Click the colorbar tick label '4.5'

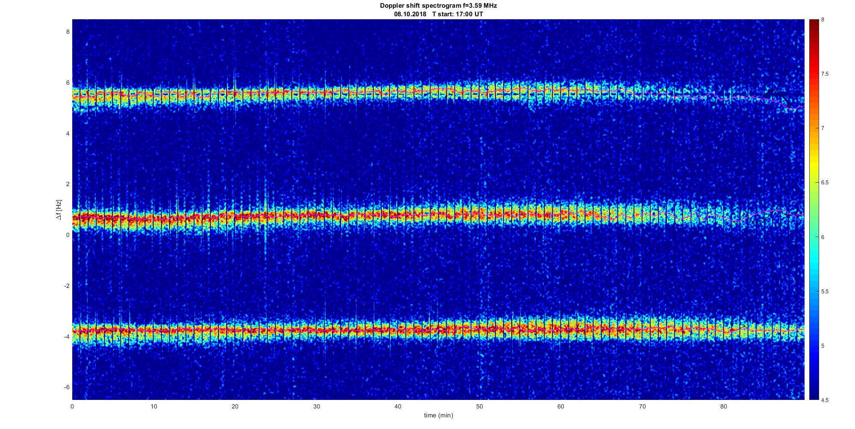pyautogui.click(x=825, y=400)
